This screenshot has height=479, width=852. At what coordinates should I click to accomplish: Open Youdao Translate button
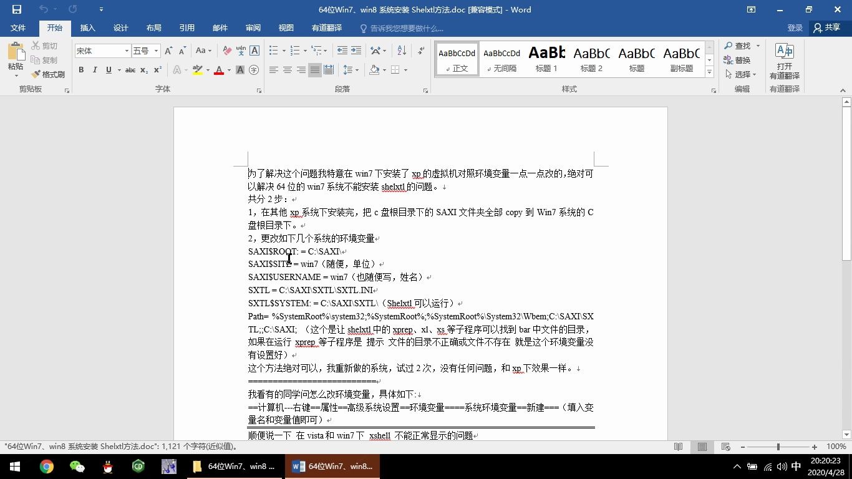click(x=784, y=61)
